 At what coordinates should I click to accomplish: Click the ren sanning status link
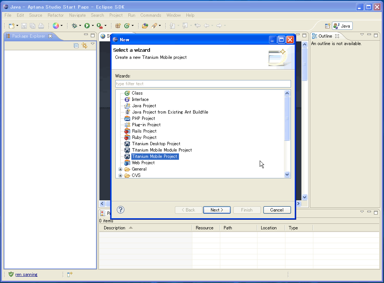pyautogui.click(x=26, y=274)
